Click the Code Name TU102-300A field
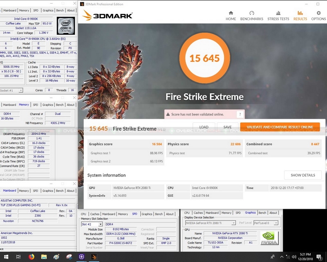Screen dimensions: 327x262 pos(215,243)
